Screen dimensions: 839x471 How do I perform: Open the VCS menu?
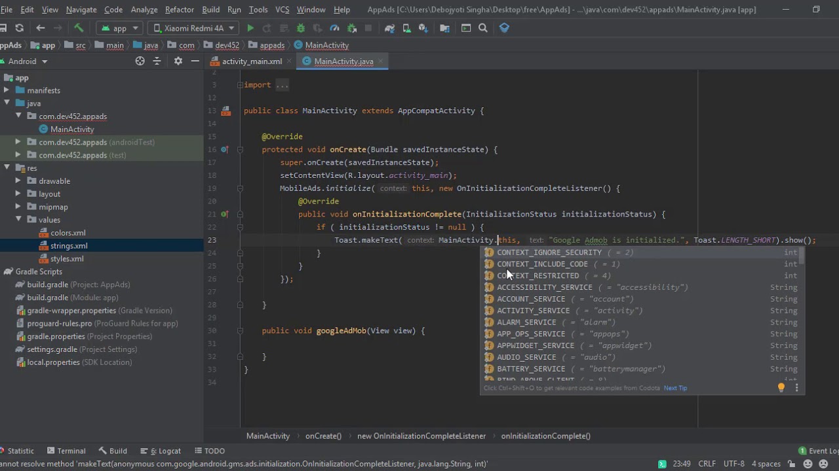coord(282,10)
